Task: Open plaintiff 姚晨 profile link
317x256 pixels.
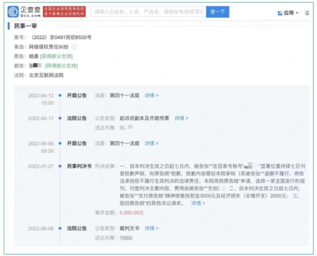Action: tap(34, 56)
